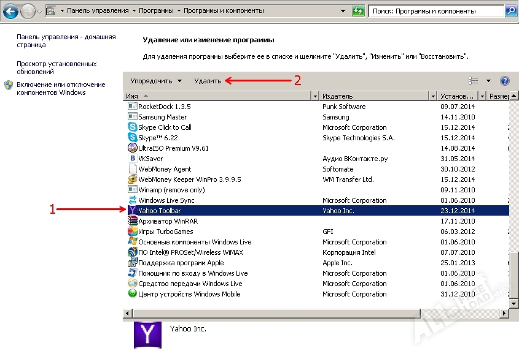
Task: Click the Поиск: Программы и компоненты field
Action: pos(436,11)
